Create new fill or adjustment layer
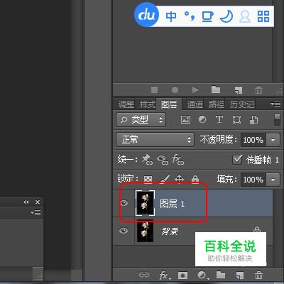 tap(203, 275)
